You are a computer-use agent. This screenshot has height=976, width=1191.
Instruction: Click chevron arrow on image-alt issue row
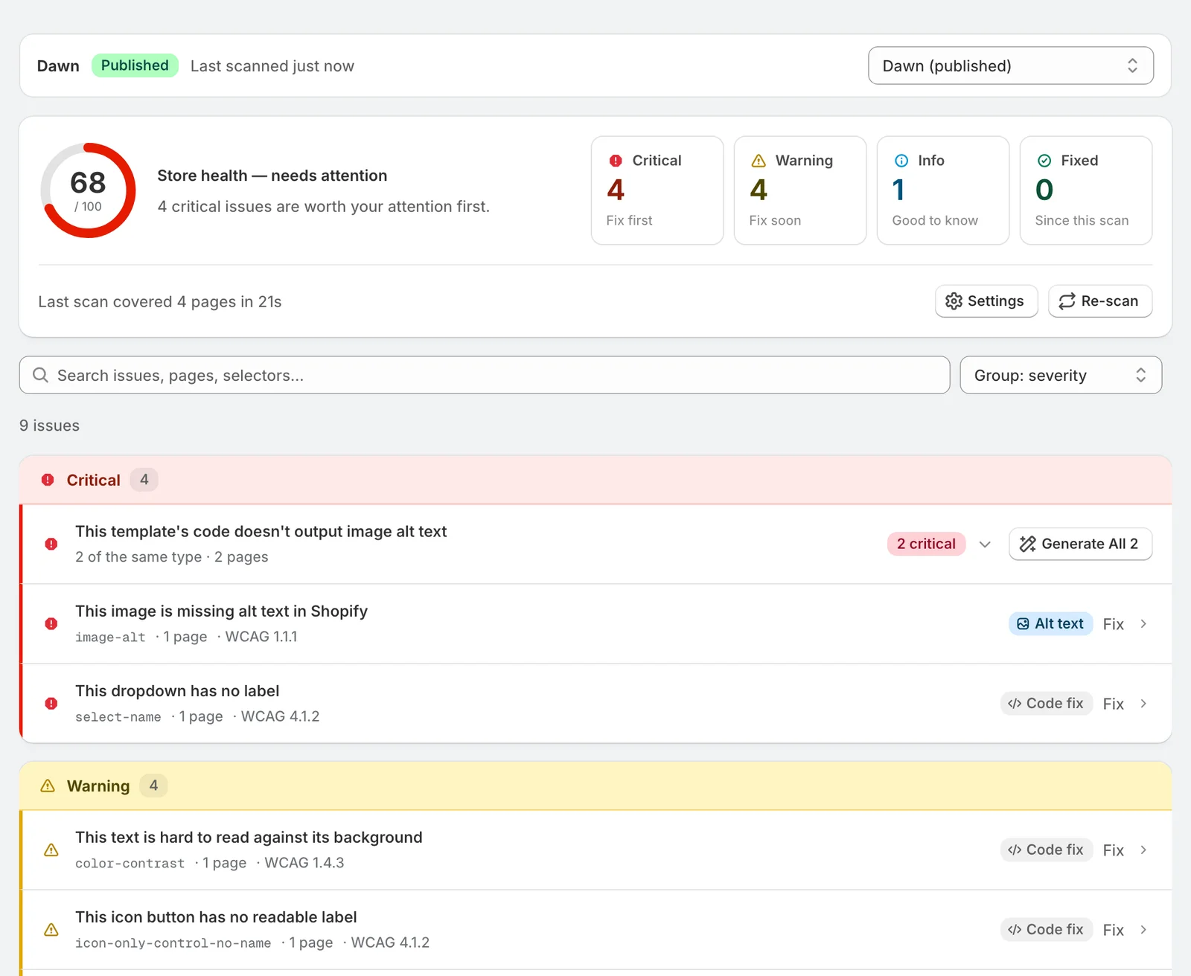click(1143, 623)
